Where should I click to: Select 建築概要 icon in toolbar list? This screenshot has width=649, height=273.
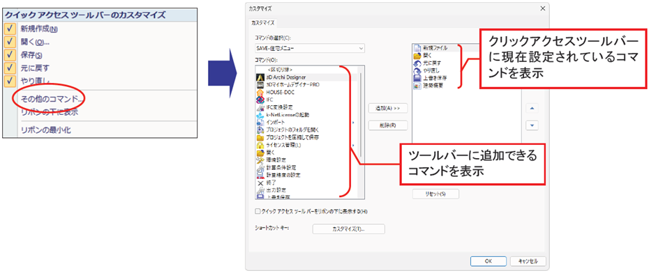click(x=417, y=86)
